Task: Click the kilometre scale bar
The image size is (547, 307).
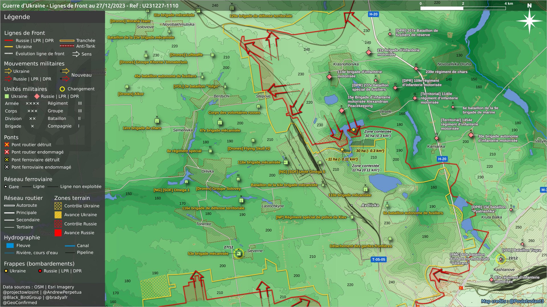Action: point(463,8)
